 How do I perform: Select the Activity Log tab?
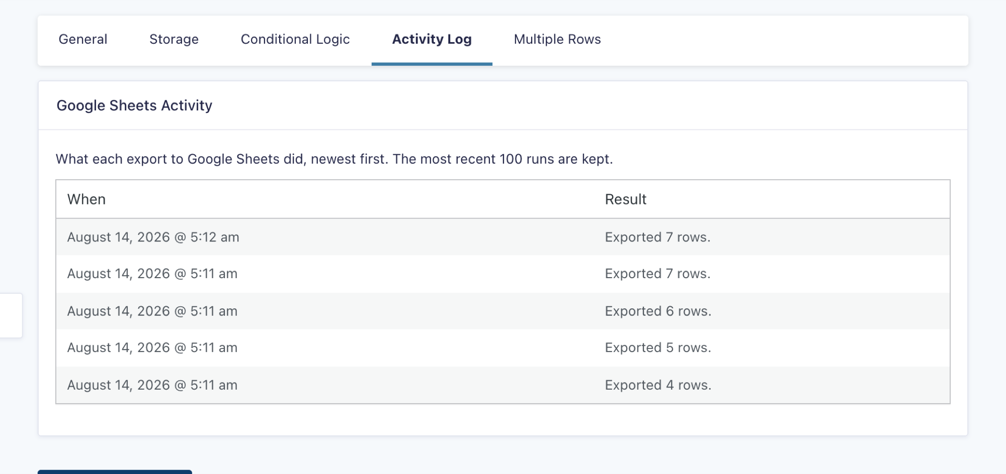coord(432,39)
